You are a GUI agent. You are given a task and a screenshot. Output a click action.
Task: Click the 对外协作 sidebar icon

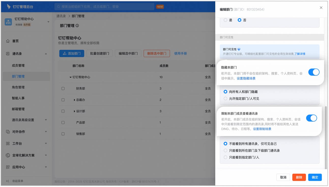point(8,132)
